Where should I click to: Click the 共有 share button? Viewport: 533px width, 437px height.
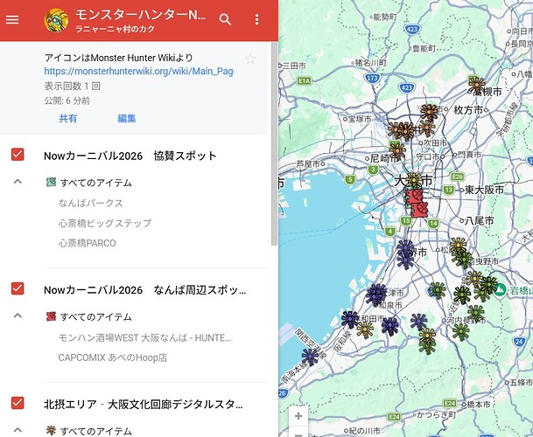click(x=68, y=118)
